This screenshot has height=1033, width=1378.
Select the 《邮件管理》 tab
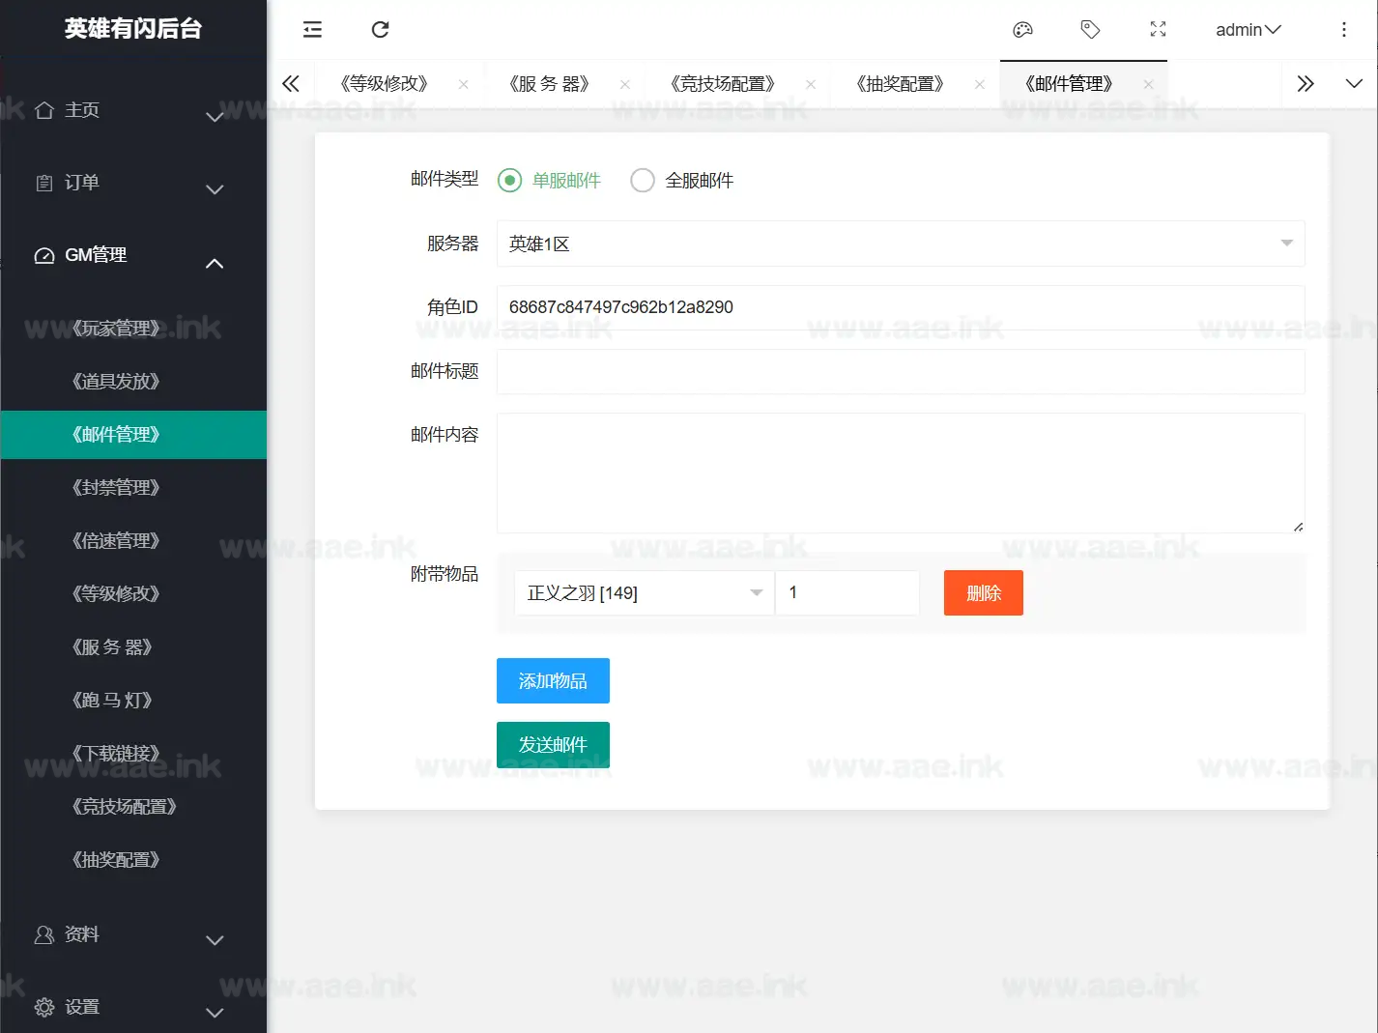1069,84
